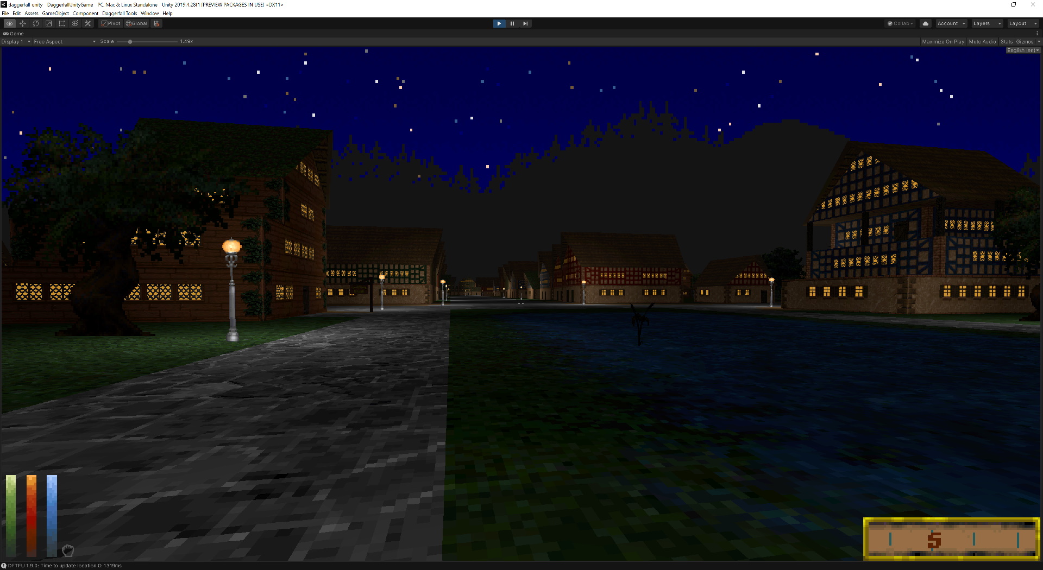Open the Component menu

click(85, 14)
